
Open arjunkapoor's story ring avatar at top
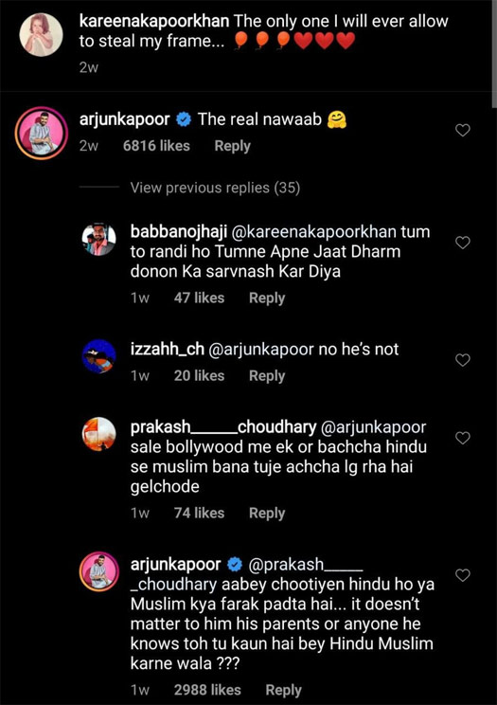pyautogui.click(x=41, y=133)
